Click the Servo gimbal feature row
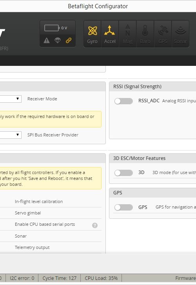This screenshot has height=285, width=196. pos(51,213)
